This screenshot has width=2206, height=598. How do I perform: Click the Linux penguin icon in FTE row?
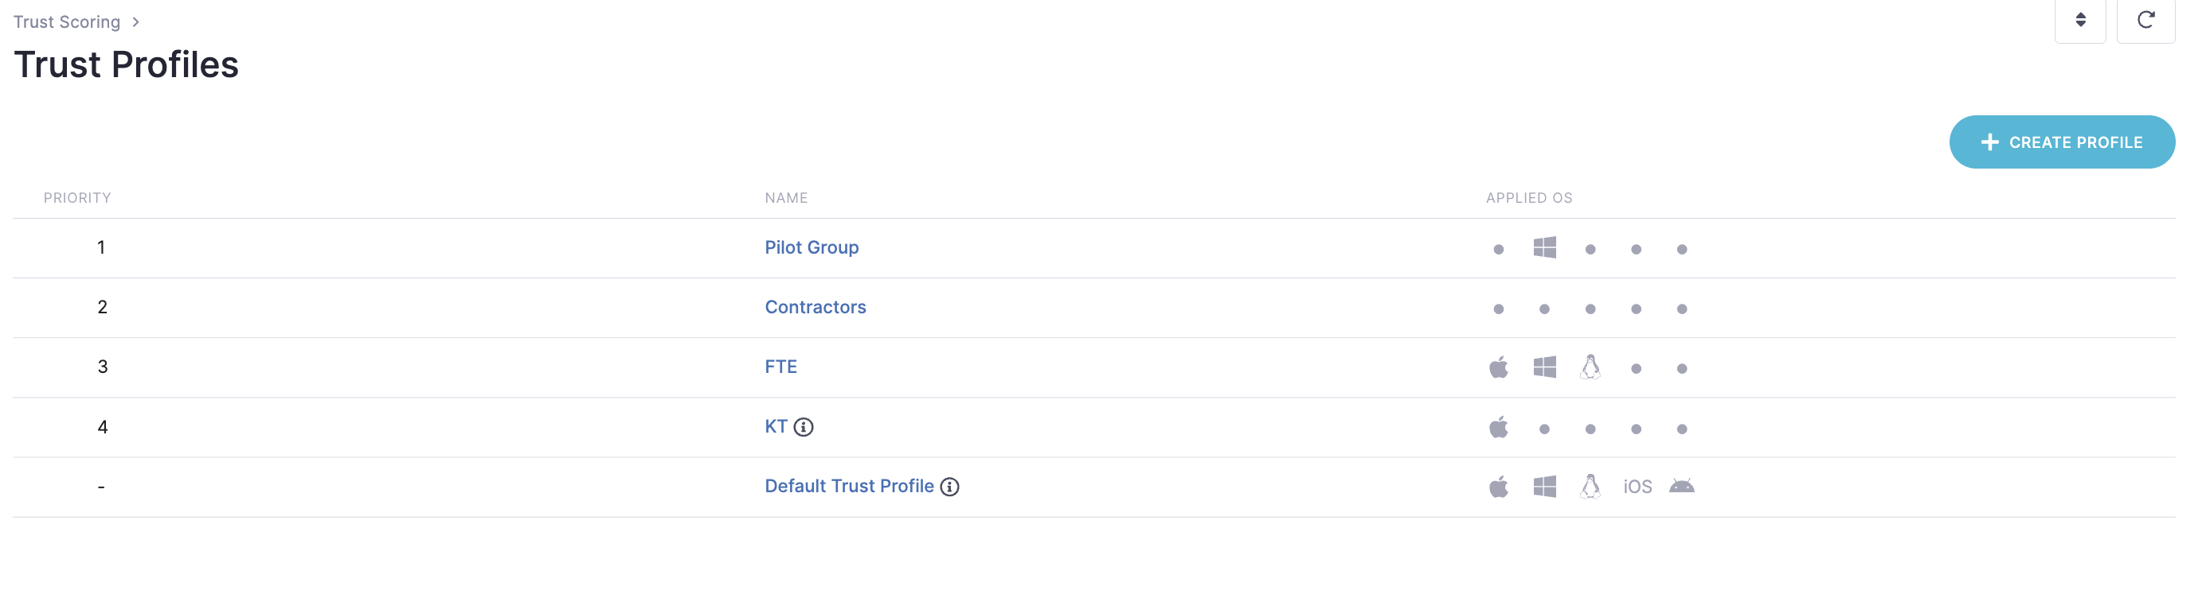pos(1590,367)
